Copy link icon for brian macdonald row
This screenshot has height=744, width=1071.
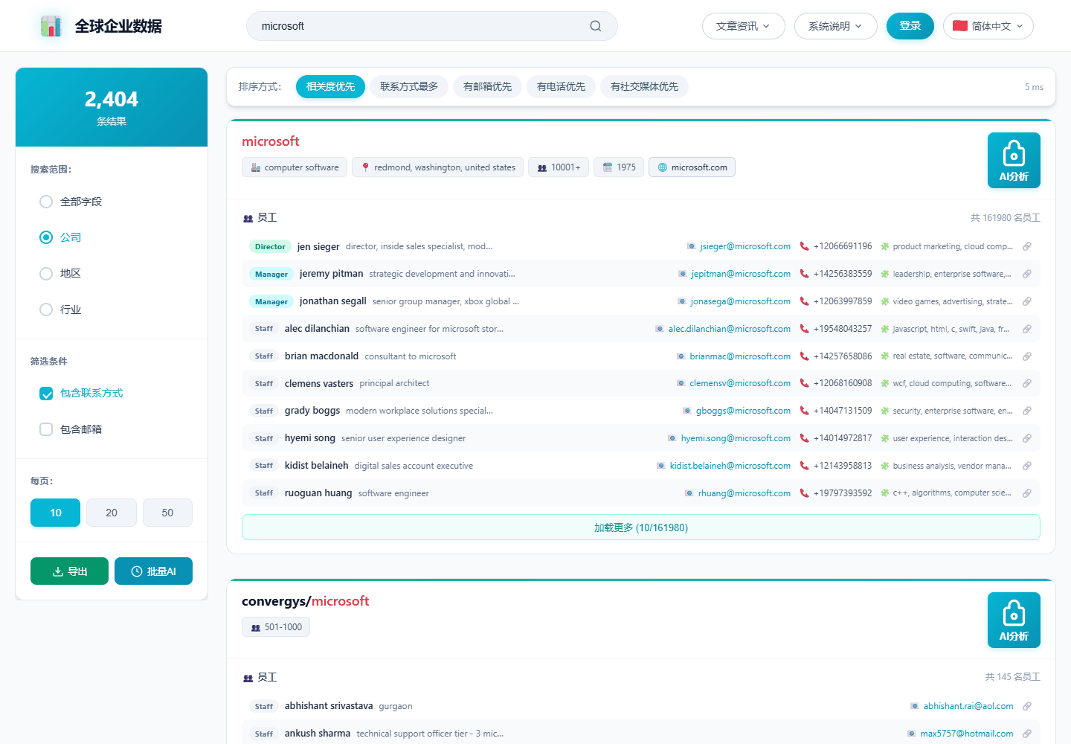coord(1027,356)
